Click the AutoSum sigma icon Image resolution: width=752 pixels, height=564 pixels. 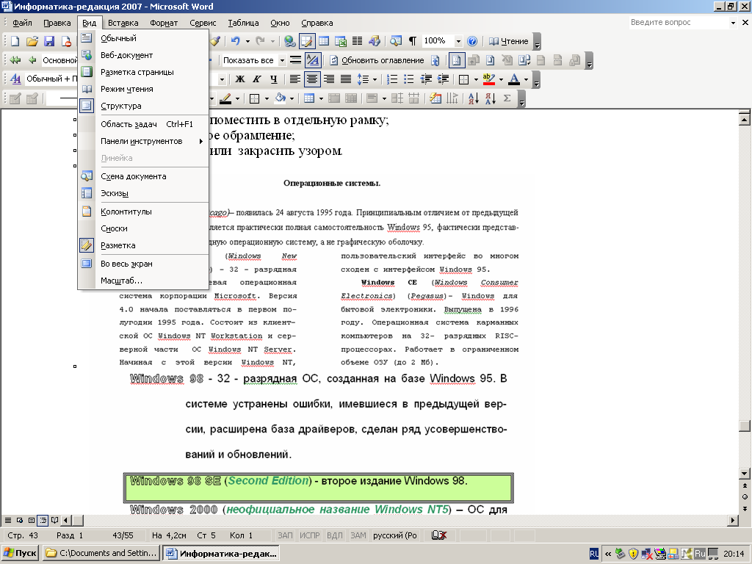pyautogui.click(x=507, y=98)
